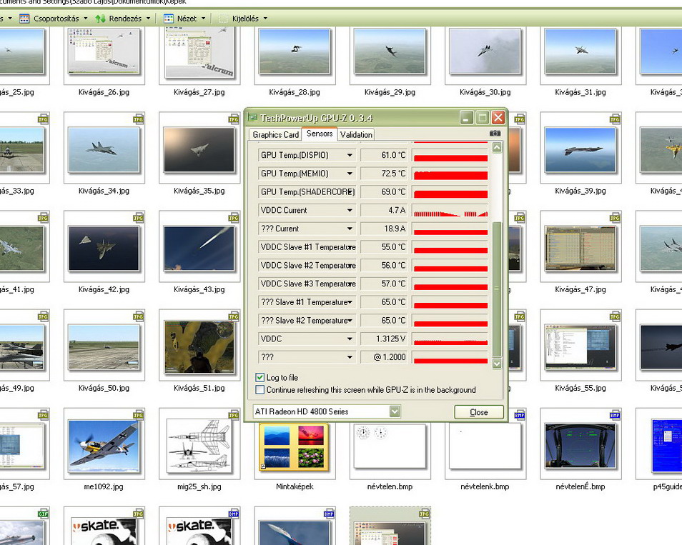The image size is (682, 545).
Task: Open the Csoportosítás dropdown menu
Action: (86, 19)
